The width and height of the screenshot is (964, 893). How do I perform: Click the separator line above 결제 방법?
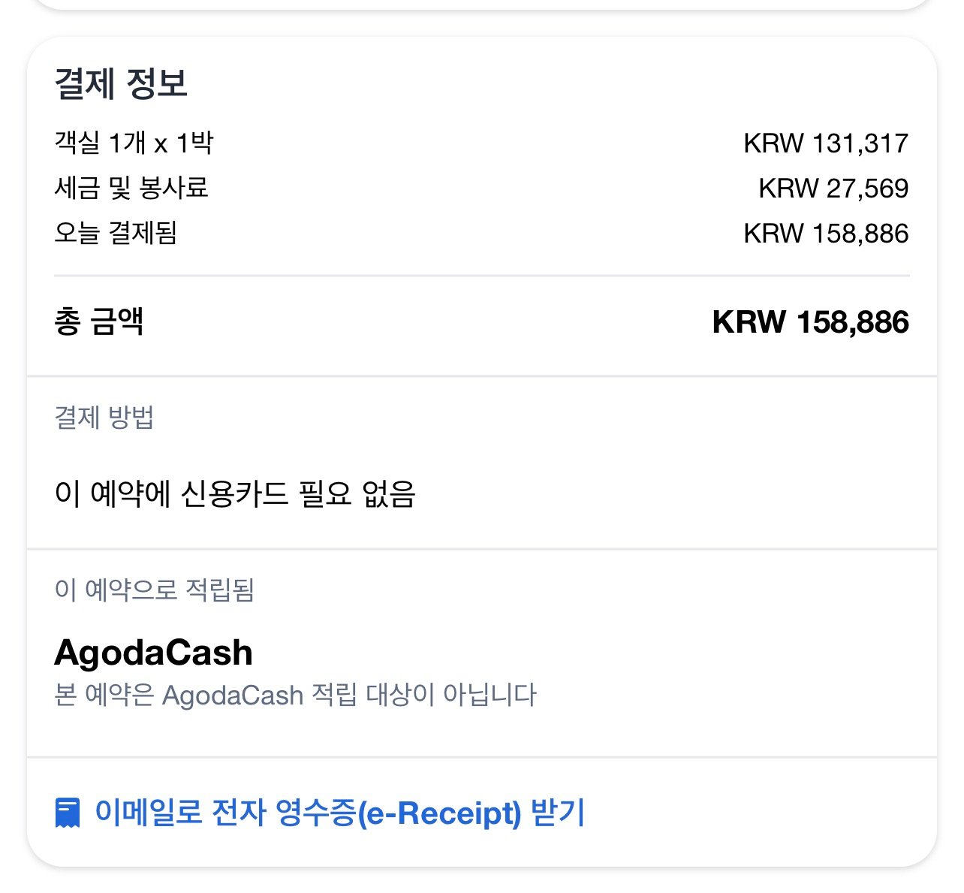pos(482,376)
